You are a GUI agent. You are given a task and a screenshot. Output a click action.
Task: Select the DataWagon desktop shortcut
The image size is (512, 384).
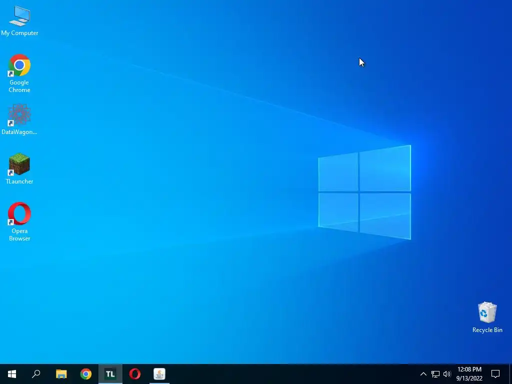coord(19,119)
